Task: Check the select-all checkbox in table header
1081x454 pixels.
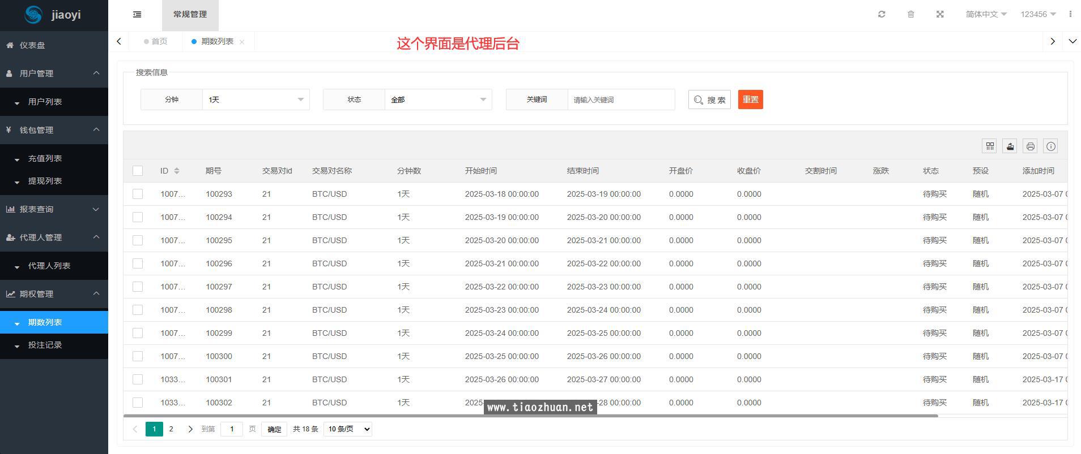Action: click(138, 171)
